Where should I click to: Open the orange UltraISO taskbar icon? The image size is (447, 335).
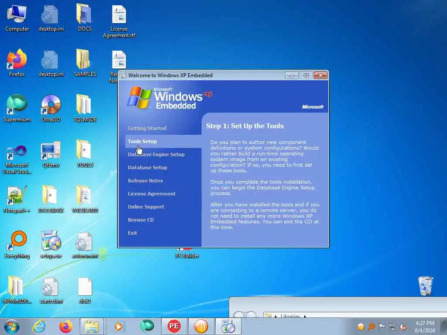click(x=201, y=326)
